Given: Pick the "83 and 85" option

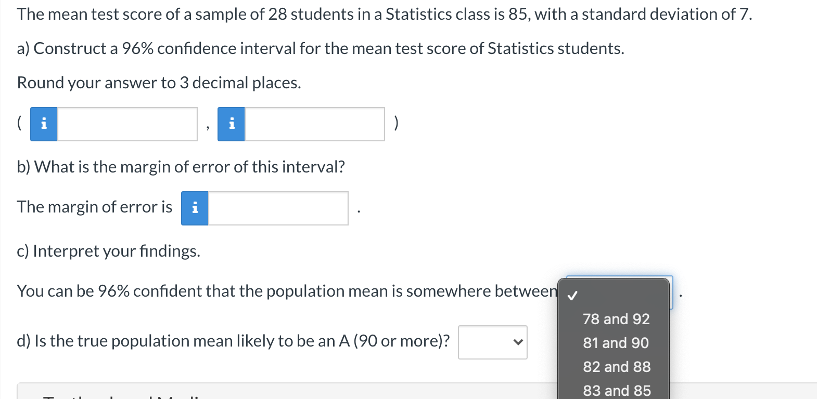Looking at the screenshot, I should [x=616, y=390].
